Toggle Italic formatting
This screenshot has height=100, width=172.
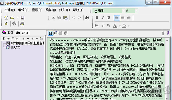103,18
